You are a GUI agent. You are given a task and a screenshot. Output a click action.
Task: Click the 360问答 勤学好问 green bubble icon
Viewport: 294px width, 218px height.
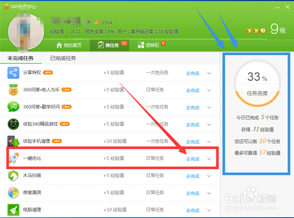(x=13, y=107)
